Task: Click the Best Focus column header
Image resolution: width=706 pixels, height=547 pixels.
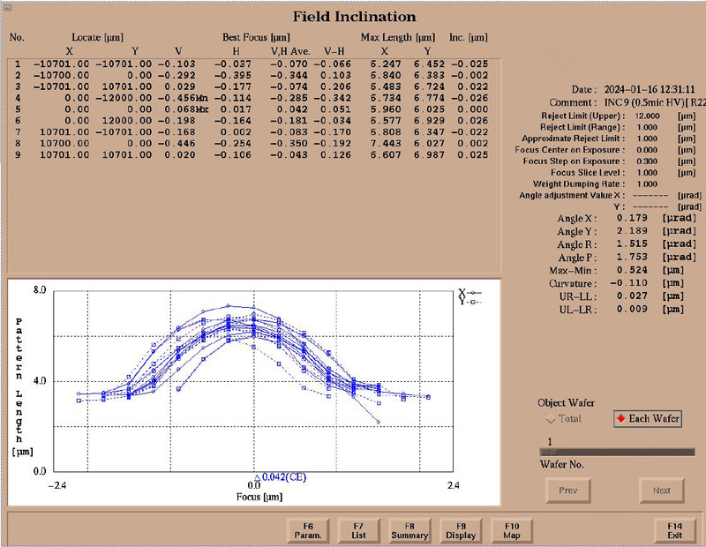Action: 256,37
